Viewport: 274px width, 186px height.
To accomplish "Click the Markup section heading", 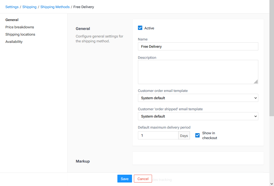I will point(83,161).
